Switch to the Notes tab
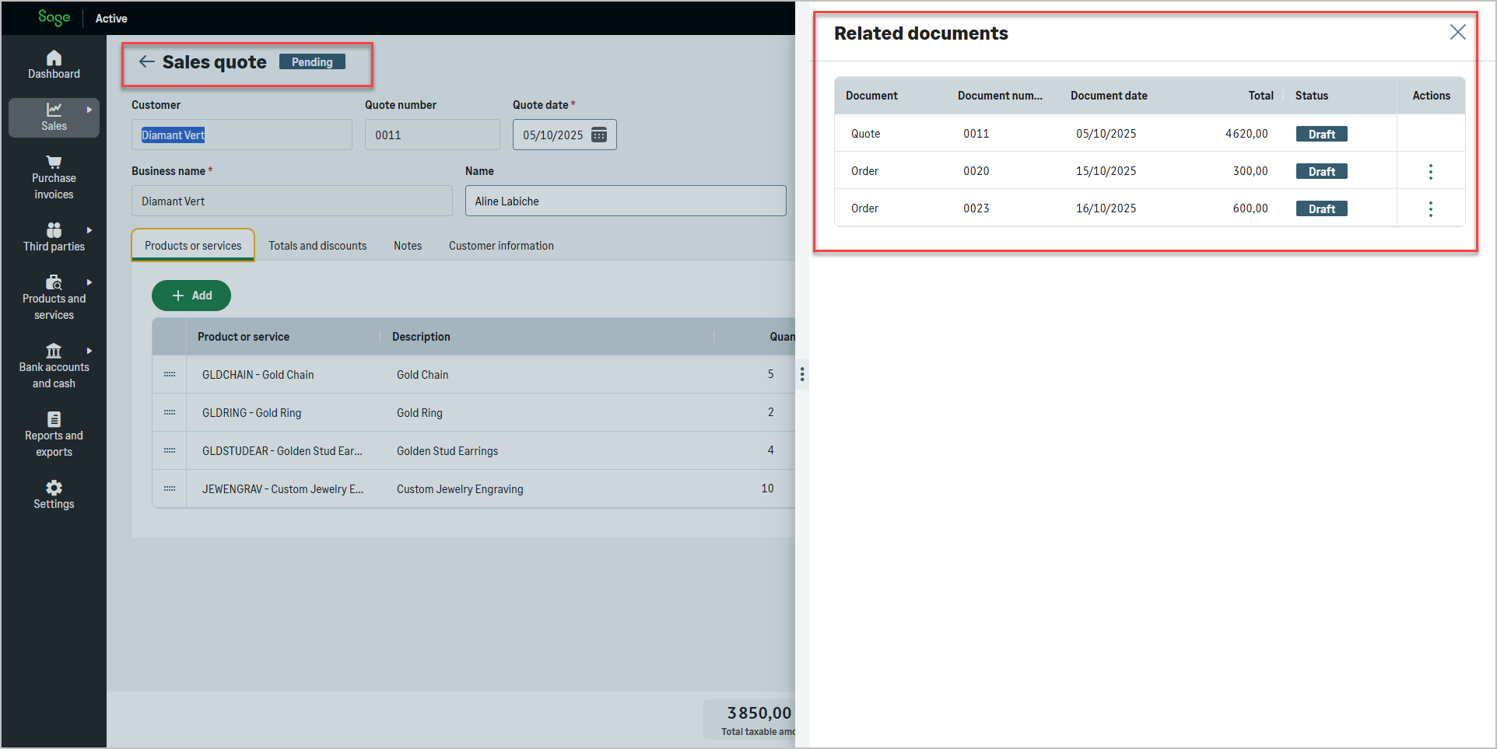The image size is (1497, 749). (x=407, y=246)
